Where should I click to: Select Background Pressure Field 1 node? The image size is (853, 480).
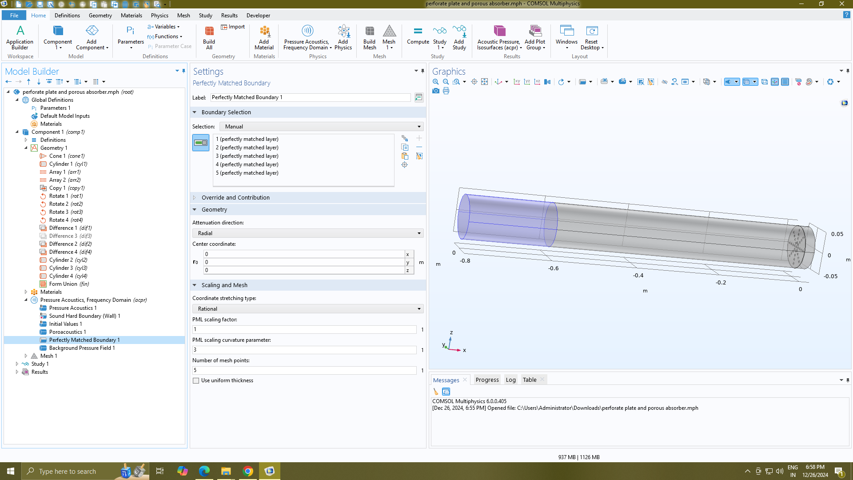click(82, 348)
